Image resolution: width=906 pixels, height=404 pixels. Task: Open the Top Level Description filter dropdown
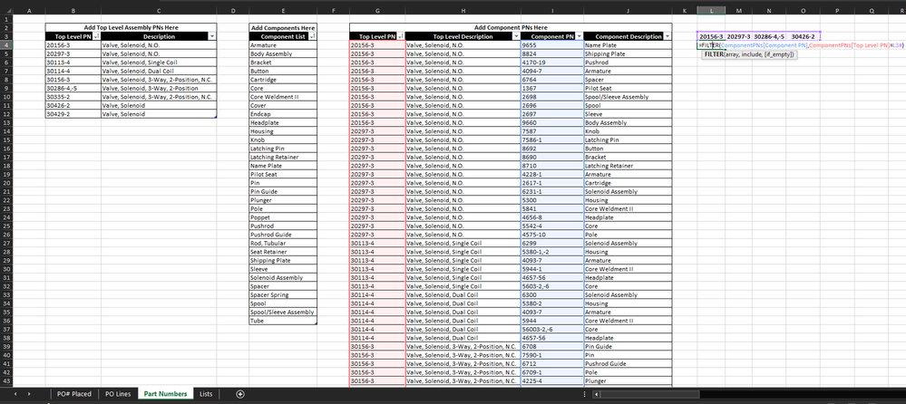[x=515, y=36]
